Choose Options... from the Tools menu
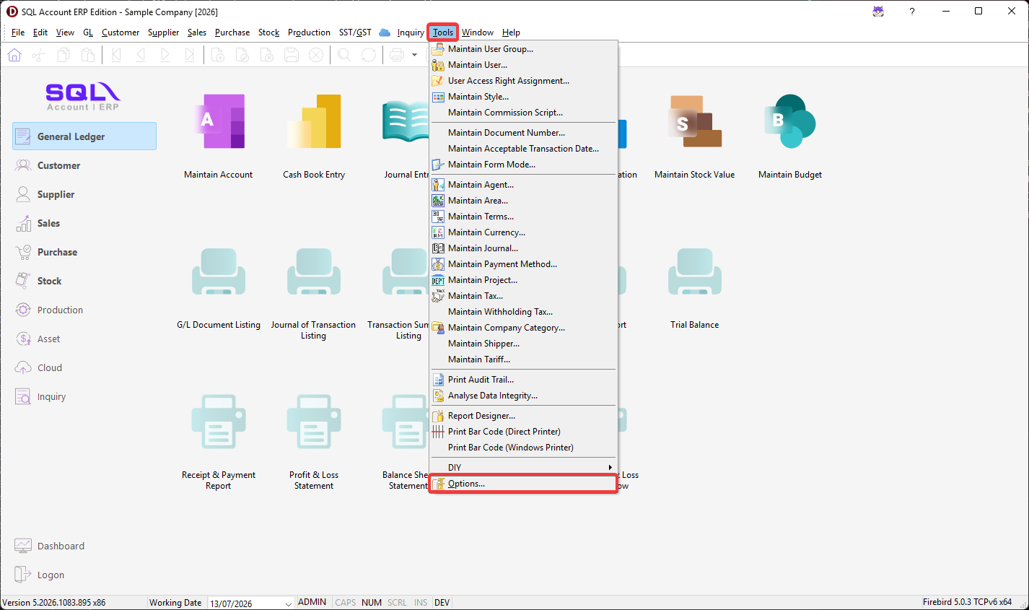This screenshot has width=1029, height=610. tap(523, 484)
